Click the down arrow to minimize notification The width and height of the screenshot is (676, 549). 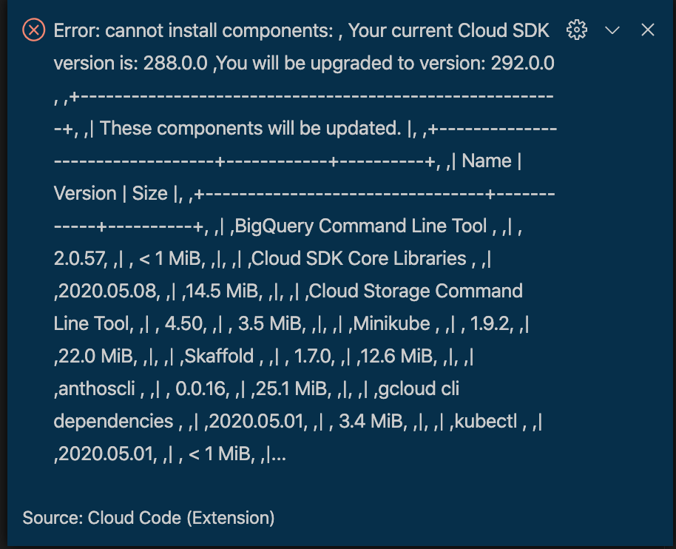612,30
